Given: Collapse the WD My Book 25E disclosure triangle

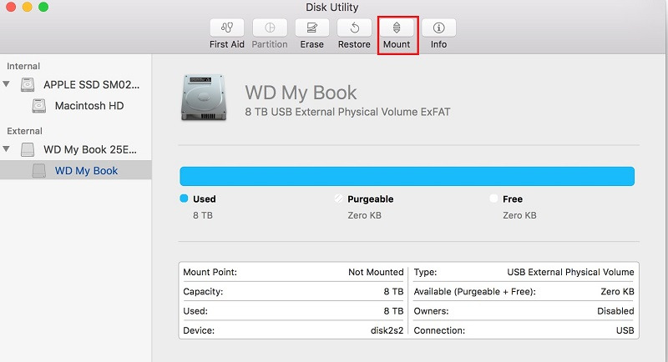Looking at the screenshot, I should click(7, 148).
